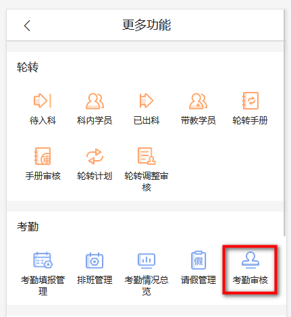The width and height of the screenshot is (291, 317).
Task: Click the 轮转计划 text label
Action: (x=95, y=176)
